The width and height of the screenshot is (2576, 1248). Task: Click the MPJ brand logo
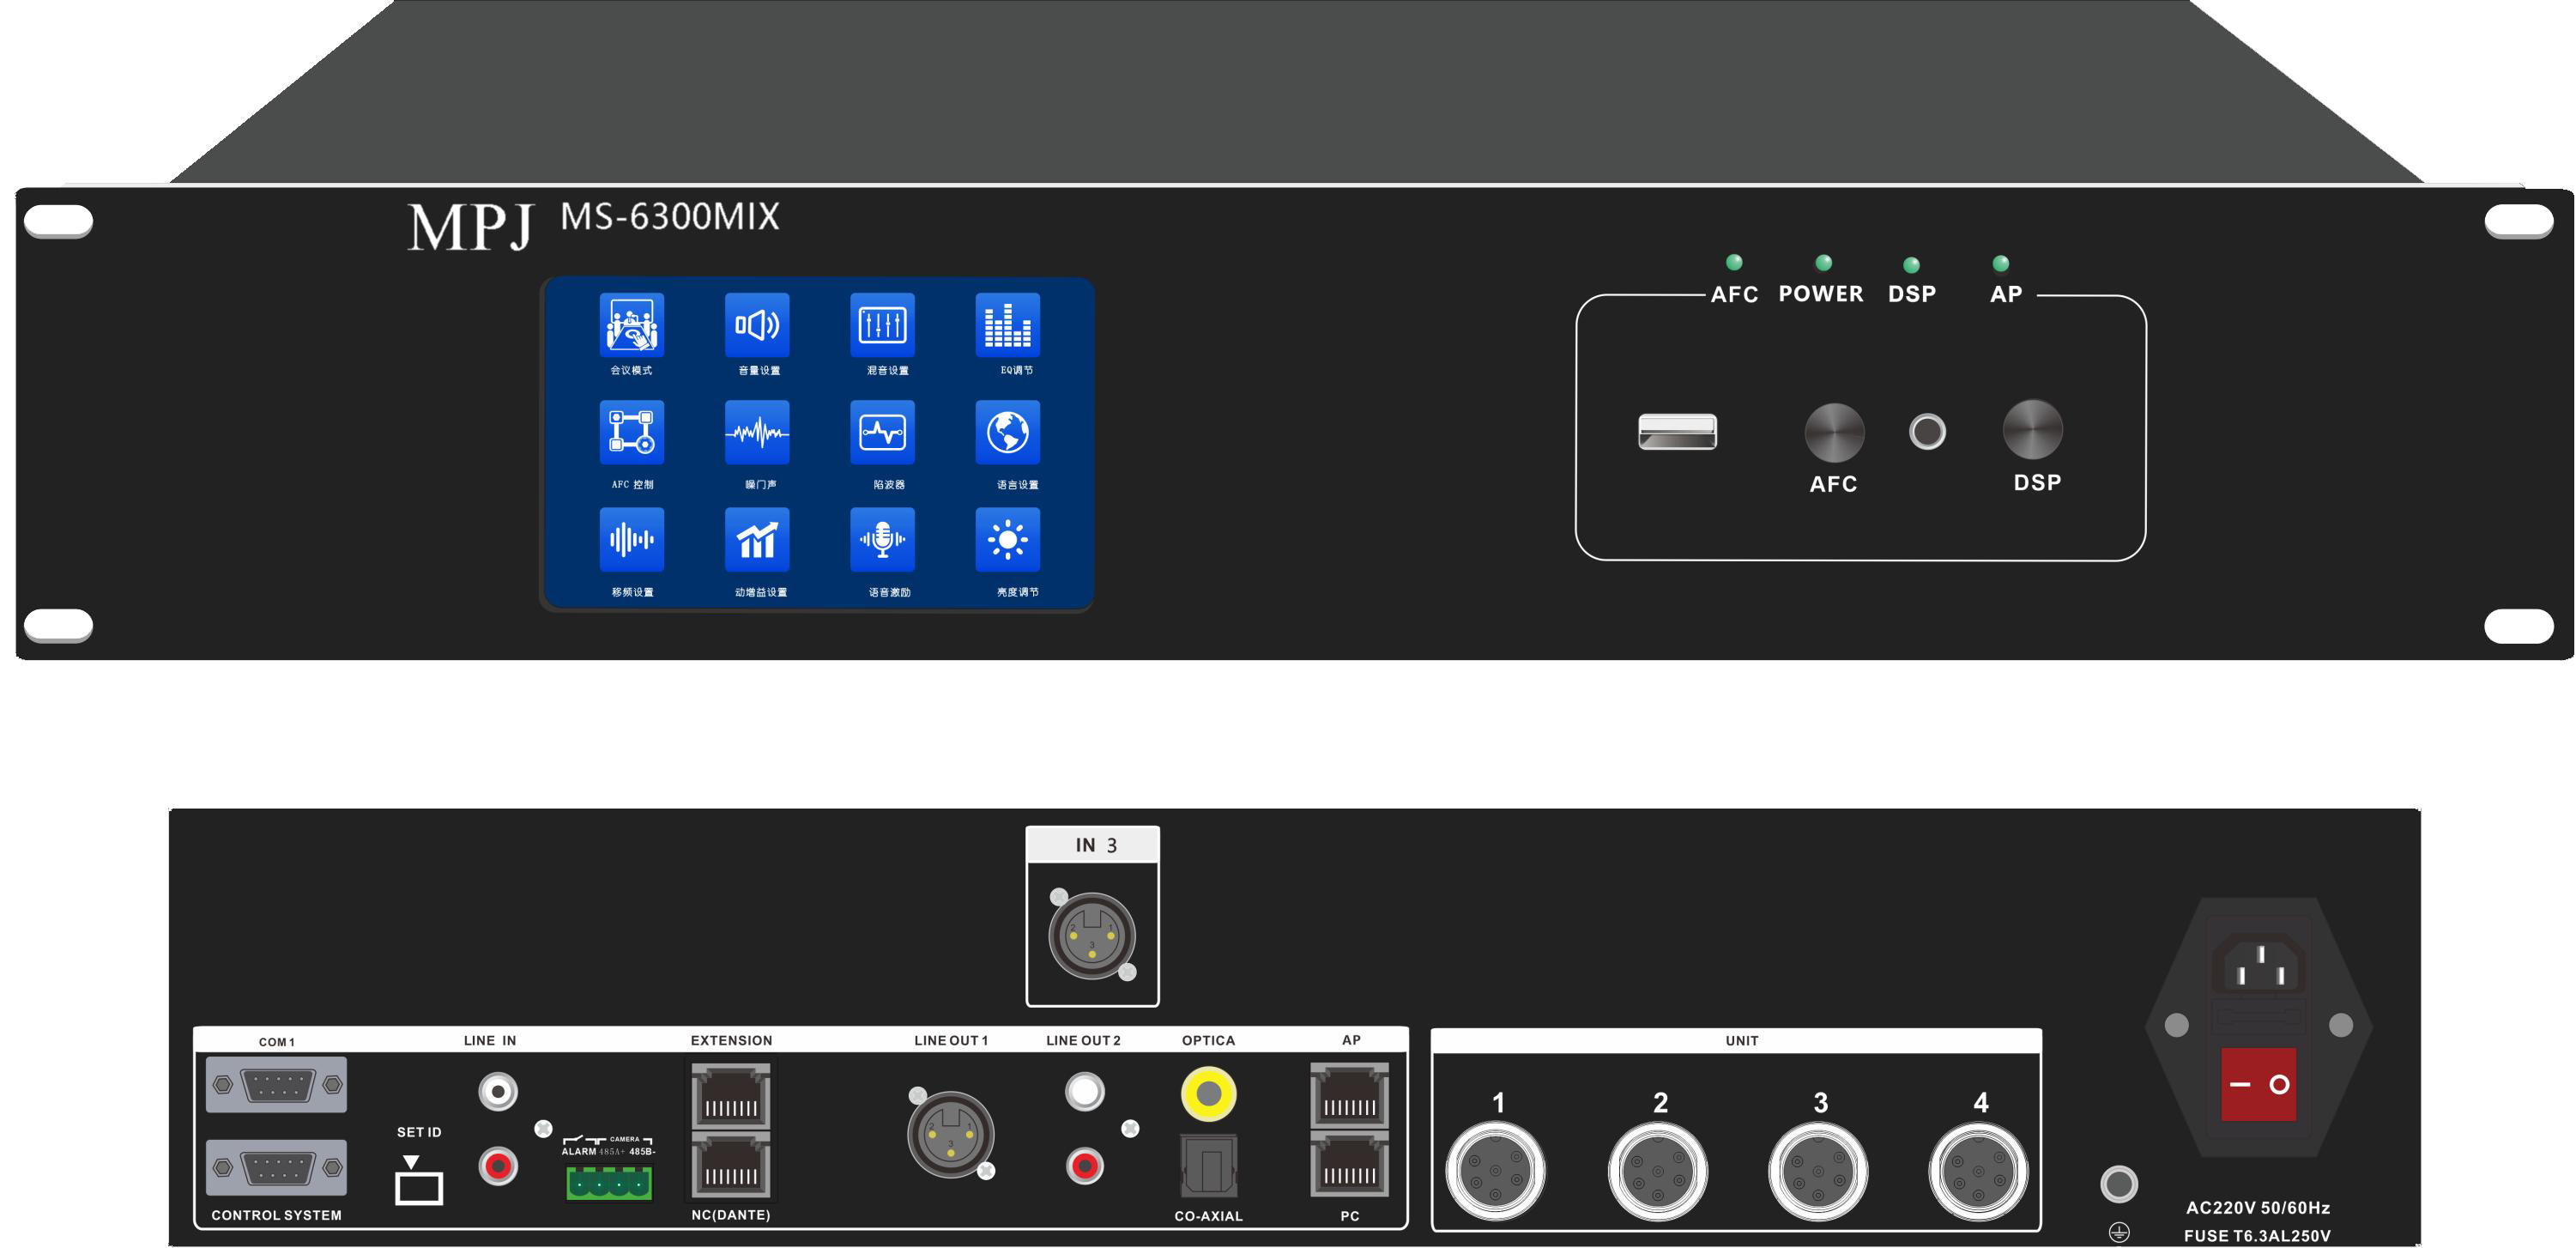point(470,227)
